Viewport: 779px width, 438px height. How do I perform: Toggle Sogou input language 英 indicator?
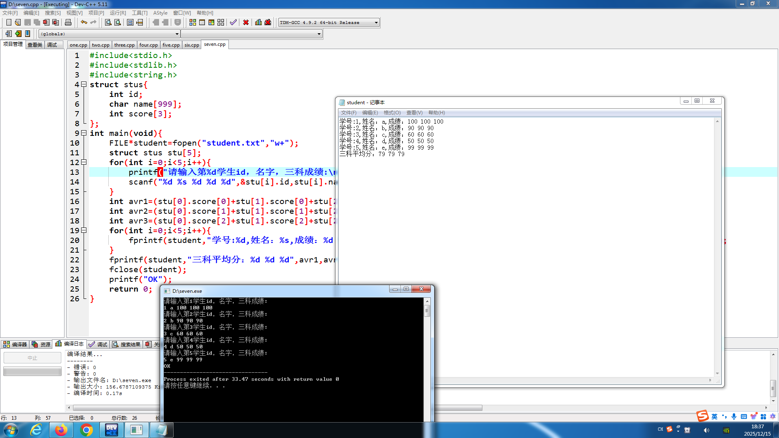714,417
